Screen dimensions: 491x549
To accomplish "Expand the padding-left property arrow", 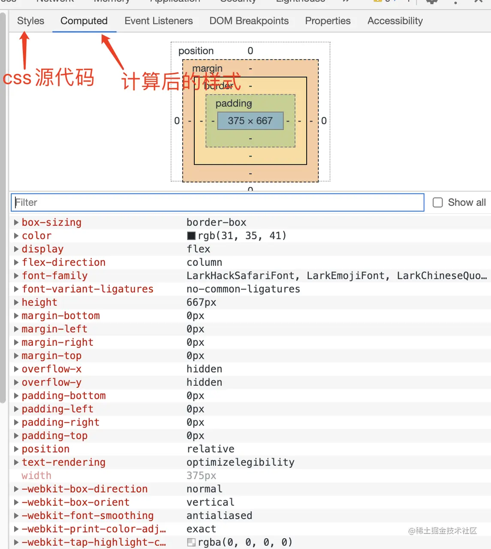I will (x=16, y=409).
